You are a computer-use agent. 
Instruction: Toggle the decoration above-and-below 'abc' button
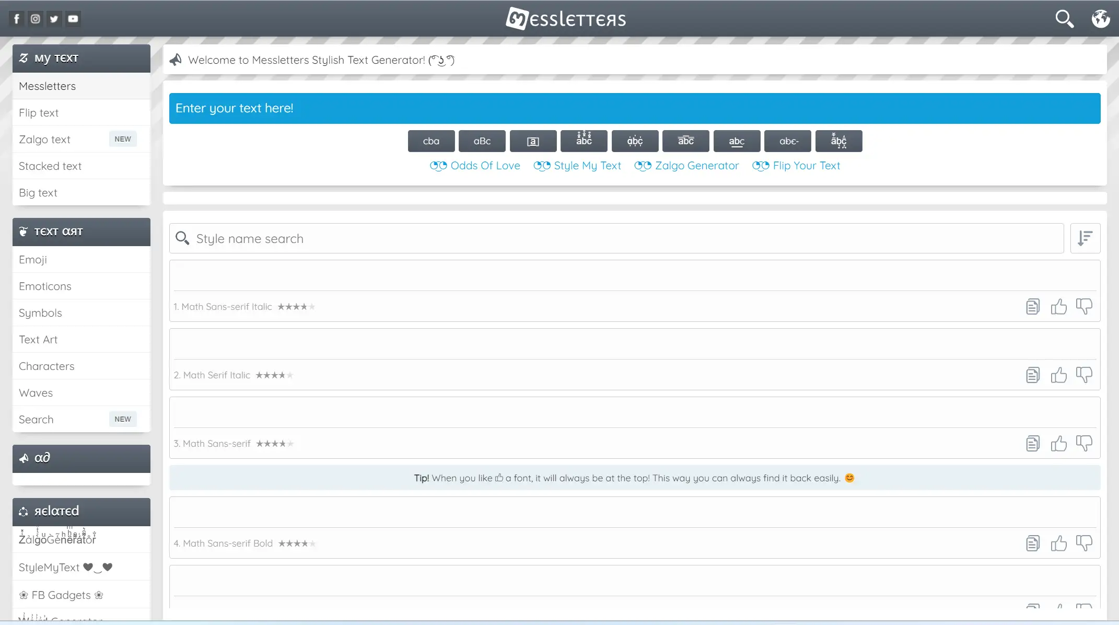click(838, 141)
